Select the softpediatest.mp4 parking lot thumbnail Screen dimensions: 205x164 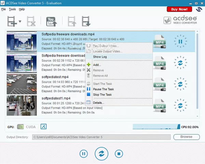pyautogui.click(x=22, y=84)
